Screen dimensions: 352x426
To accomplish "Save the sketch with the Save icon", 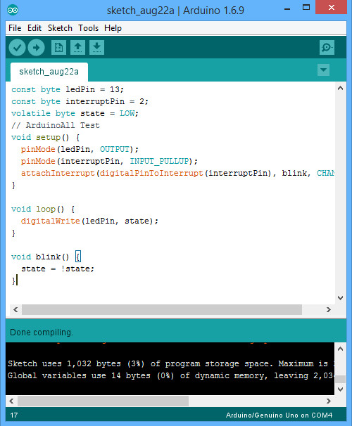I will (97, 48).
